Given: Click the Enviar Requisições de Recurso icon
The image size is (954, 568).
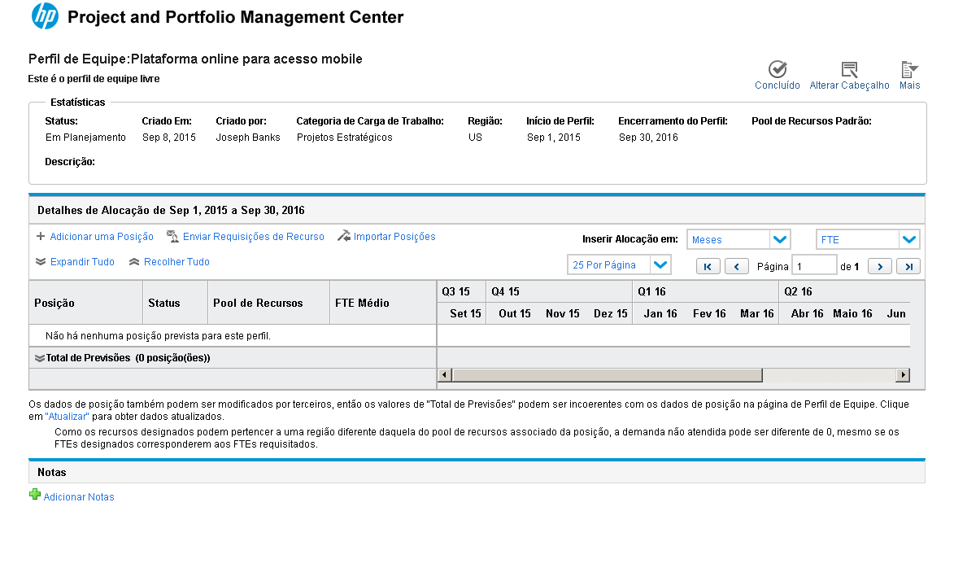Looking at the screenshot, I should coord(172,237).
